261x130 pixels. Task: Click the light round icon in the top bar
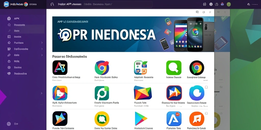211,4
